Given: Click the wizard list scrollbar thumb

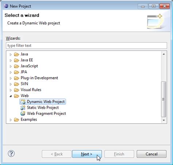Looking at the screenshot, I should (x=164, y=99).
